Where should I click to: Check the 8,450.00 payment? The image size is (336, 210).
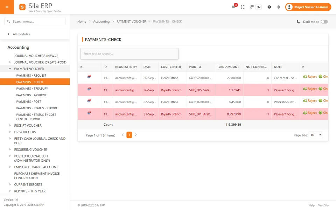click(x=323, y=100)
